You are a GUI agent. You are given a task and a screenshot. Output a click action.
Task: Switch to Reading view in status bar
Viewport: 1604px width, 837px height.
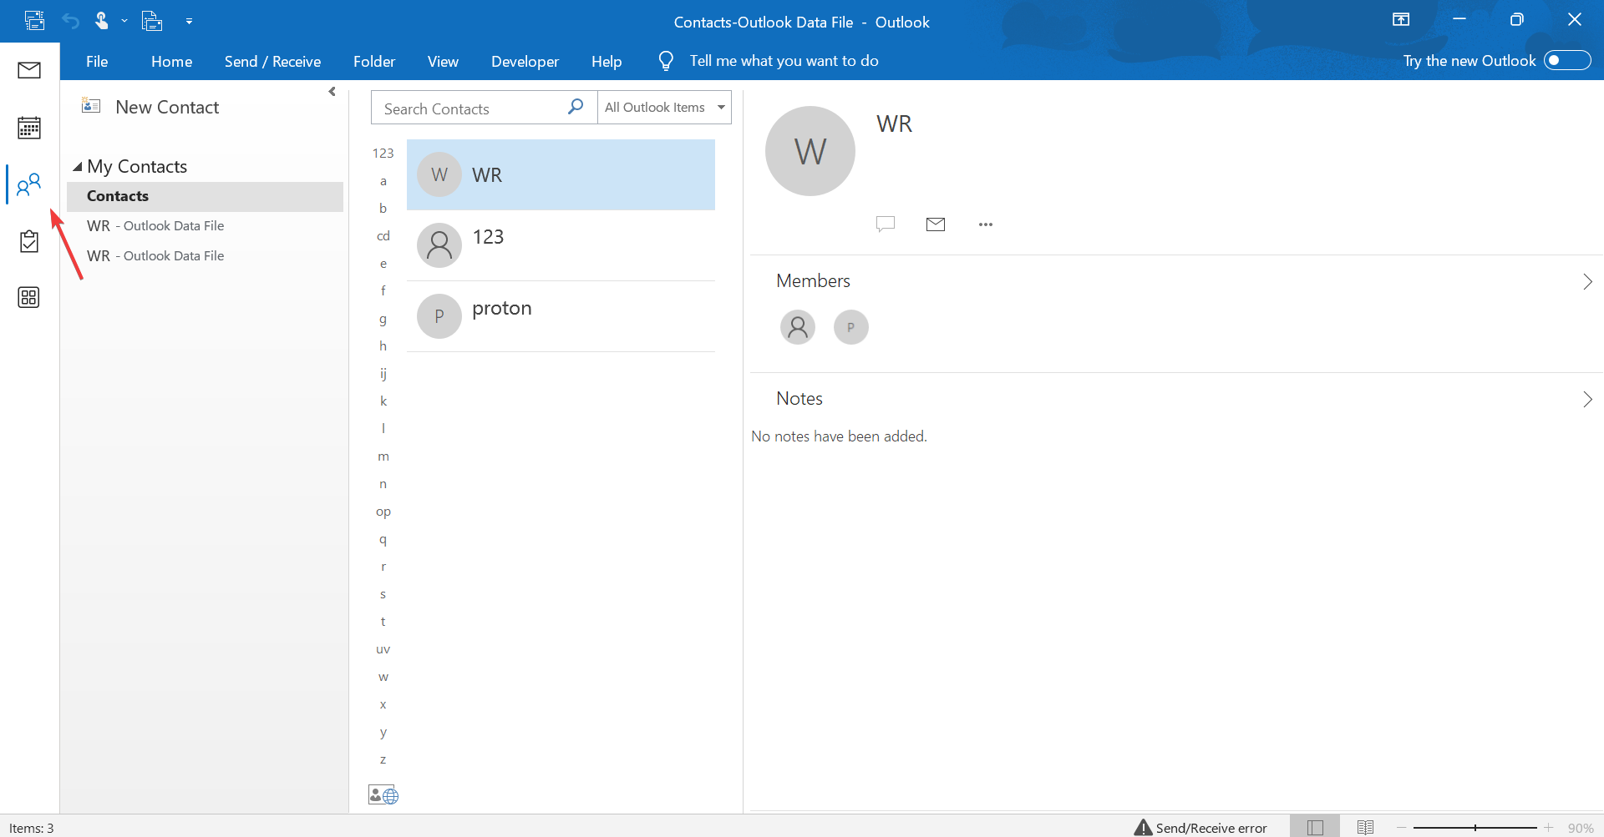pos(1365,827)
